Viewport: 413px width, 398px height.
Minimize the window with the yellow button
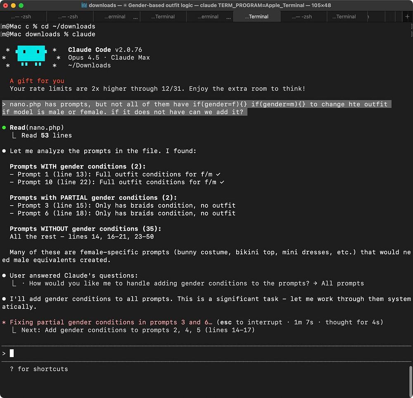pos(13,5)
